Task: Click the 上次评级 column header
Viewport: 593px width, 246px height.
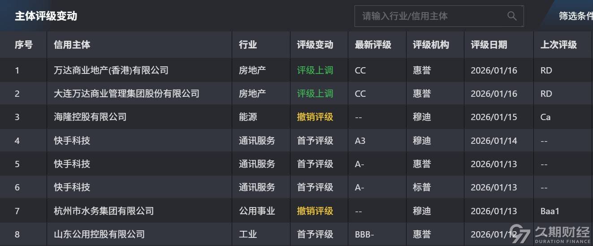Action: [558, 45]
